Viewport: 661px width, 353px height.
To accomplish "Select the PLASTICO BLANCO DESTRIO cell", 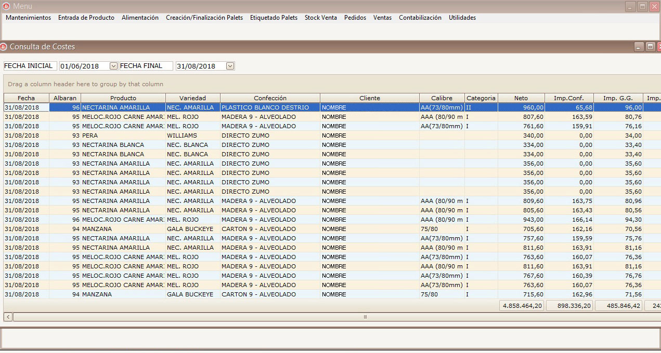I will tap(270, 107).
